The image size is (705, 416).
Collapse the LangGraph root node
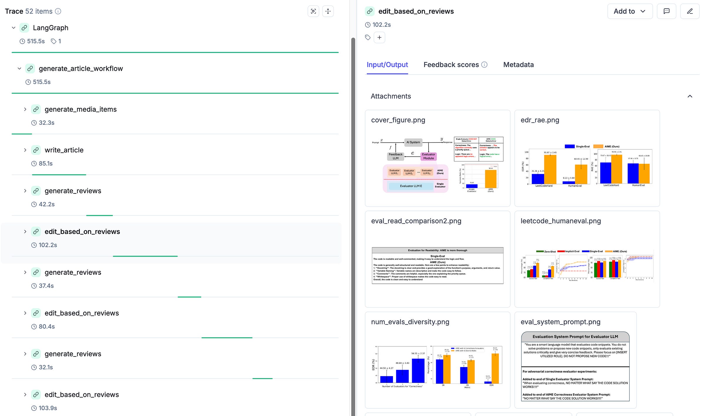tap(14, 28)
